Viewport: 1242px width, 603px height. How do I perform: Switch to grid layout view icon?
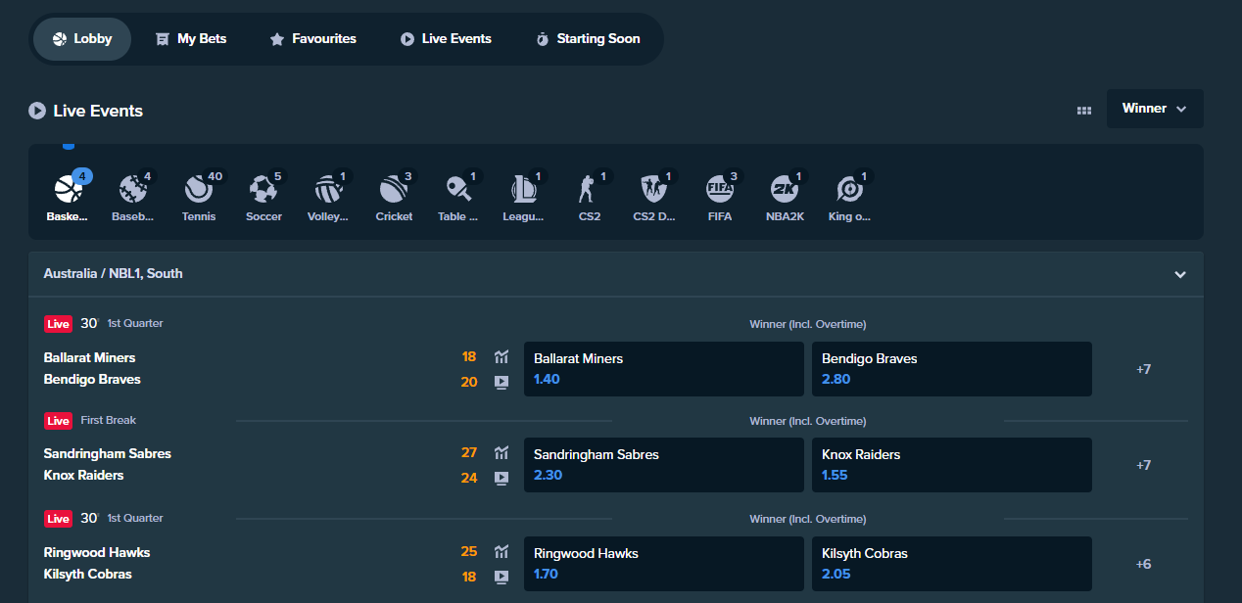[x=1084, y=111]
